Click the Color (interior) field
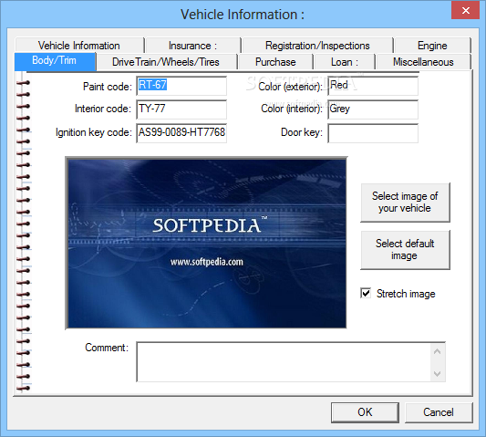 pyautogui.click(x=373, y=109)
